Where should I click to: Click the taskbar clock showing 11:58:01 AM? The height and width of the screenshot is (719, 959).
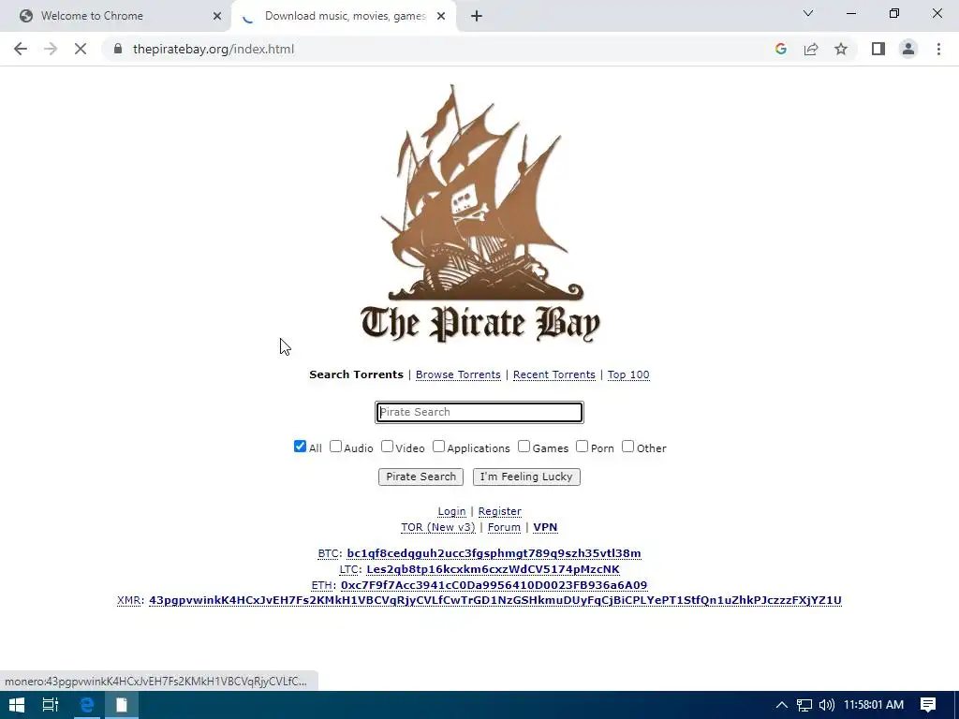pos(874,705)
